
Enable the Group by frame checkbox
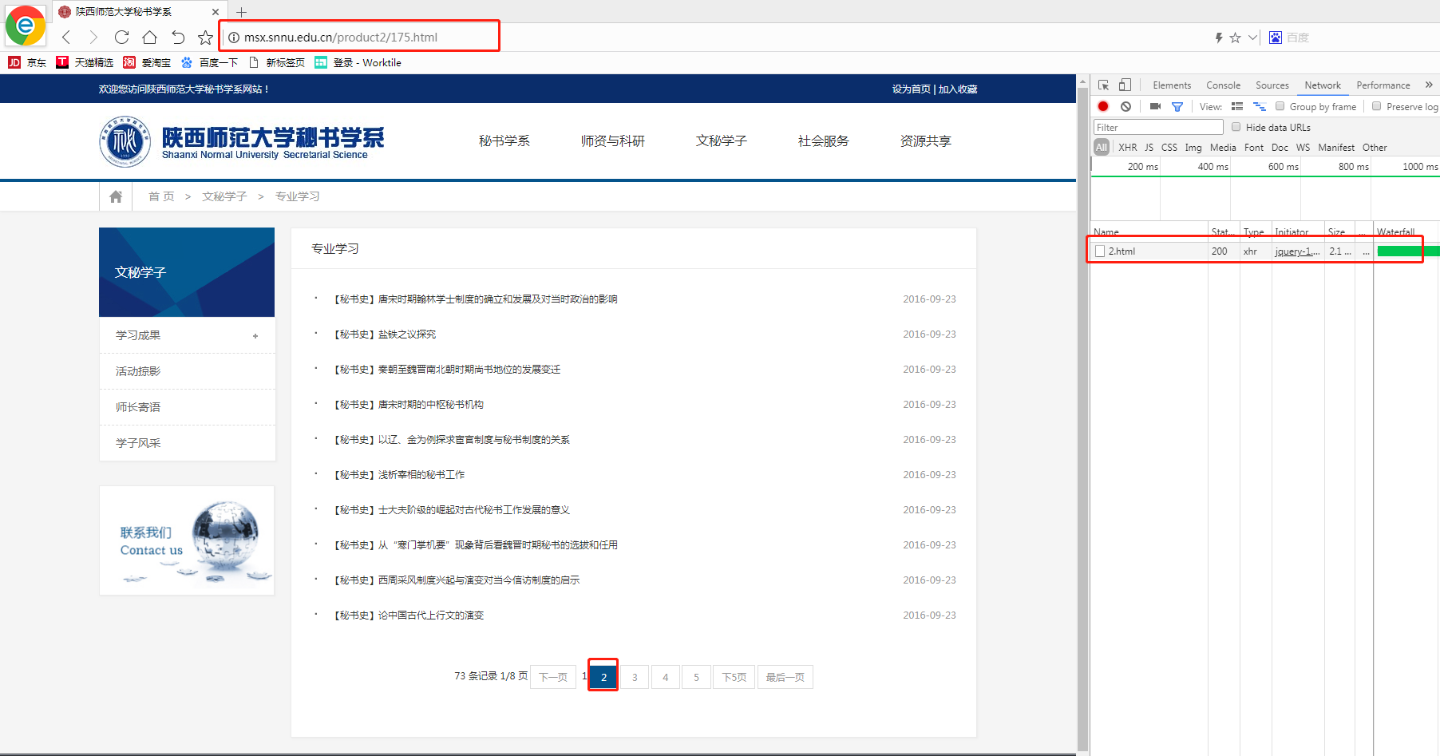click(x=1280, y=106)
